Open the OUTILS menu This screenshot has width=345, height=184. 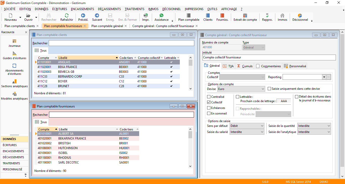pyautogui.click(x=212, y=9)
